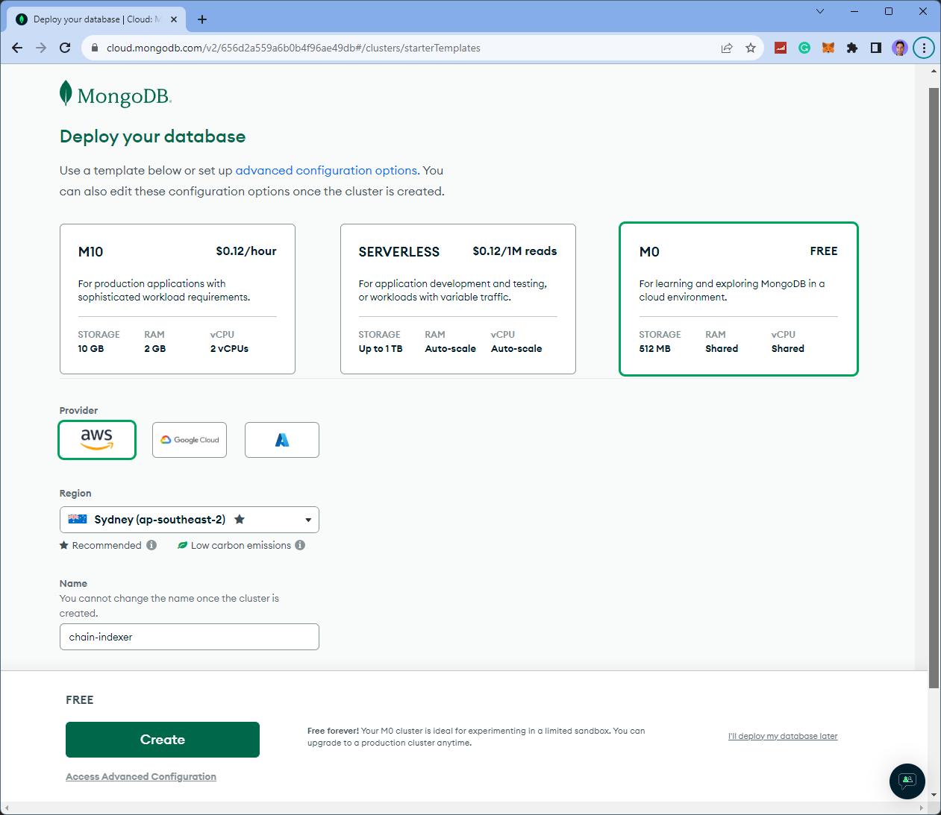Screen dimensions: 941x815
Task: Click the scrollbar down arrow
Action: (x=934, y=795)
